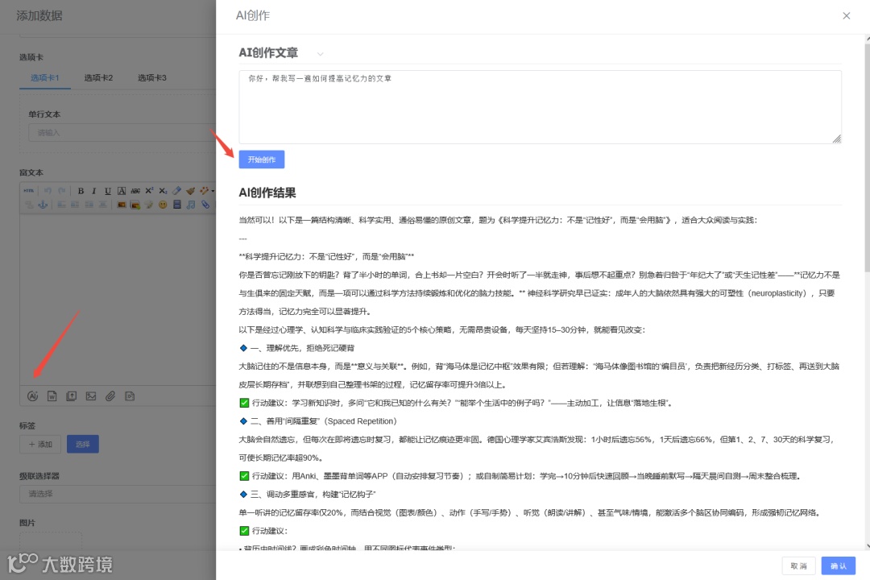The height and width of the screenshot is (580, 870).
Task: Open the 级联选择器 dropdown field
Action: tap(118, 494)
